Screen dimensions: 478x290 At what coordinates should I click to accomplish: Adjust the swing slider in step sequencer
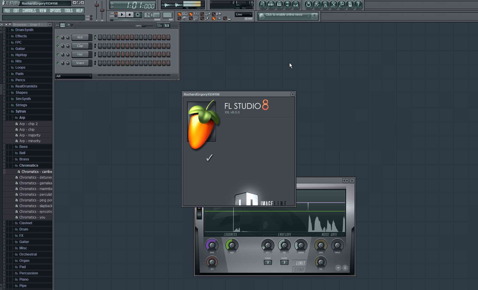click(148, 25)
